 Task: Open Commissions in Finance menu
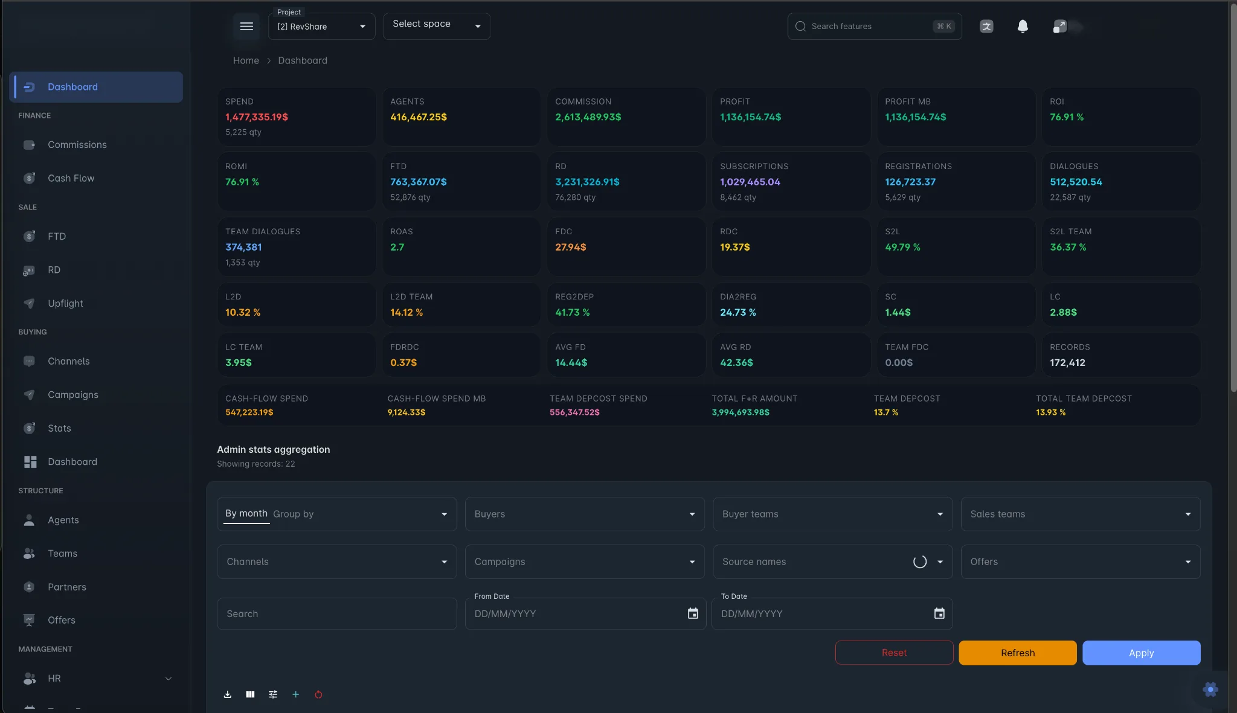click(x=95, y=145)
